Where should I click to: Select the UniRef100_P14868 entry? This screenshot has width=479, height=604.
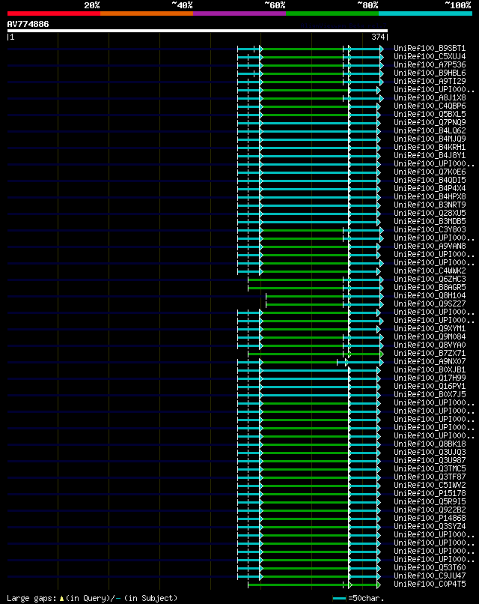(430, 518)
